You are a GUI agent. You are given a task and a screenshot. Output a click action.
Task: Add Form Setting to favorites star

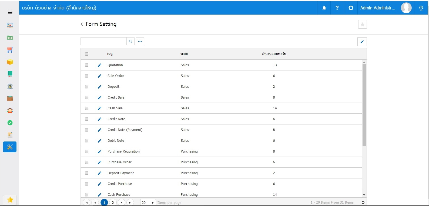pyautogui.click(x=363, y=24)
